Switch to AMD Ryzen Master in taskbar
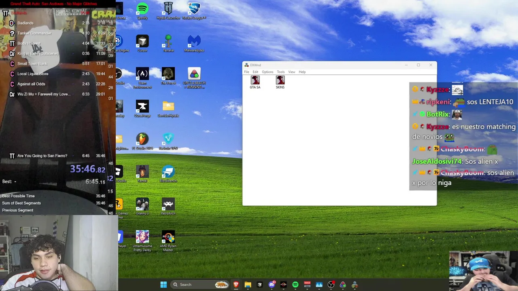Viewport: 518px width, 291px height. tap(283, 285)
